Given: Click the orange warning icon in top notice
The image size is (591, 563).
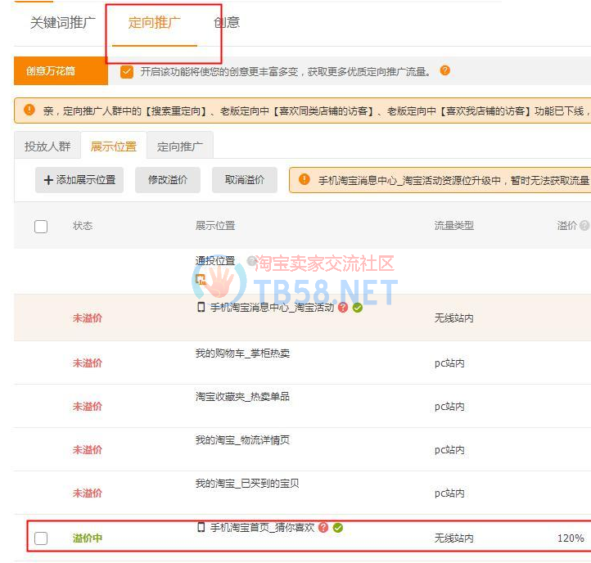Looking at the screenshot, I should click(x=29, y=110).
